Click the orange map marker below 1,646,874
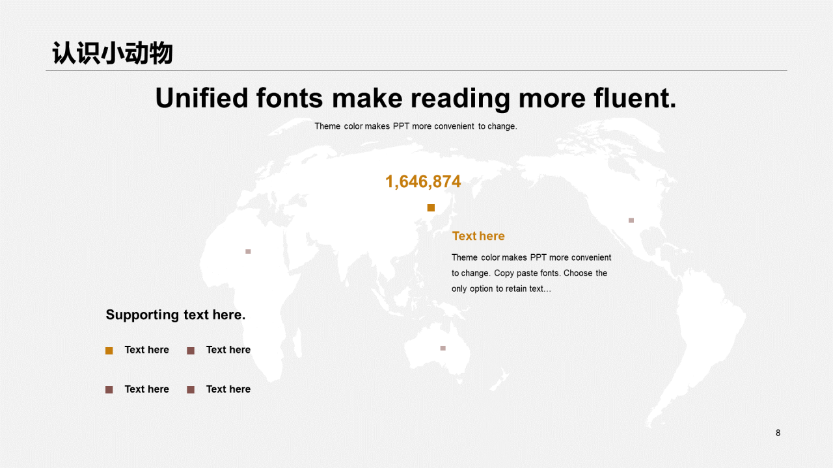The image size is (833, 468). coord(431,208)
